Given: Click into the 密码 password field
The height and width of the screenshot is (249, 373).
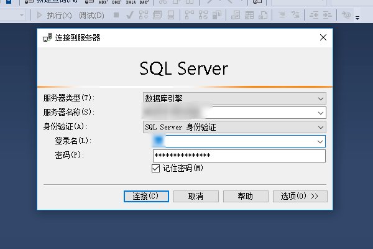Looking at the screenshot, I should click(x=239, y=156).
